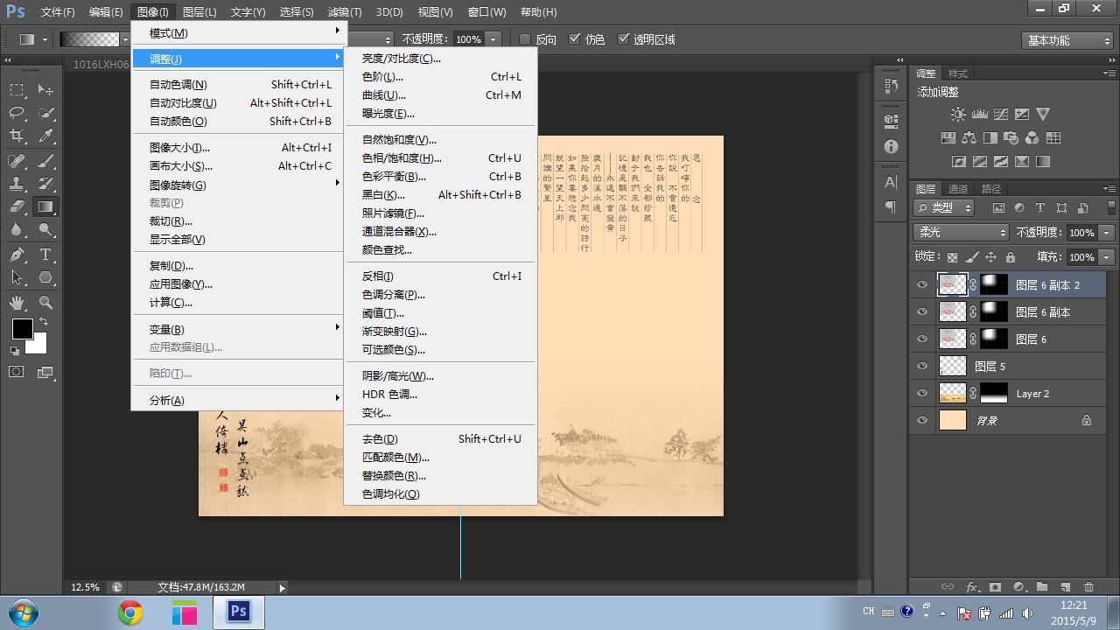Add layer mask at panel bottom

995,587
